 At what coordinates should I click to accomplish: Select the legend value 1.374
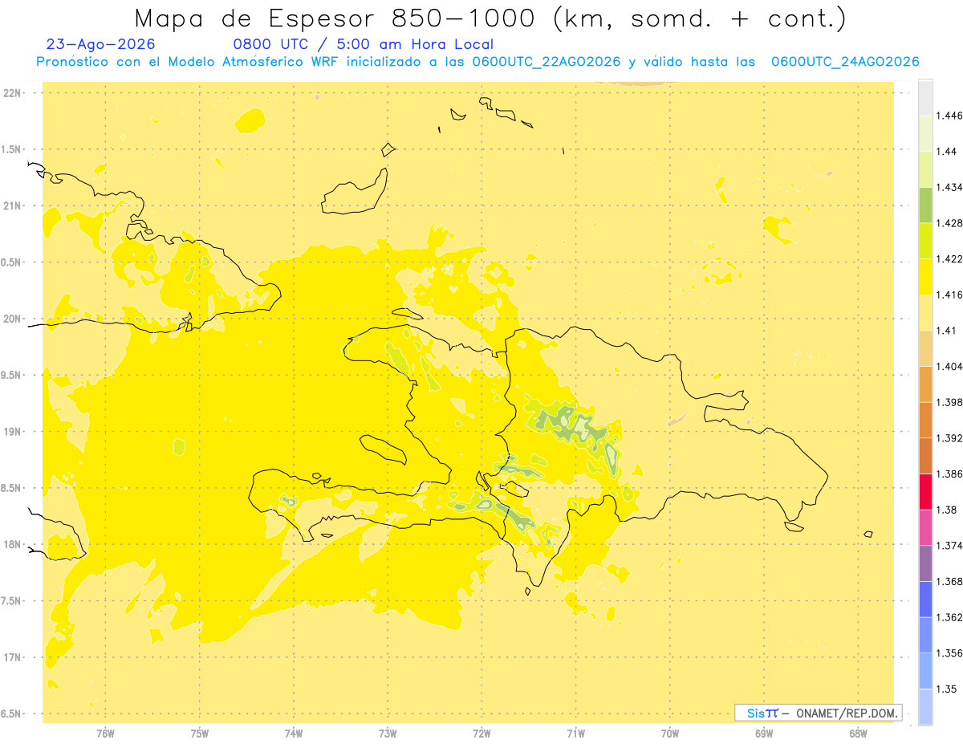[951, 545]
